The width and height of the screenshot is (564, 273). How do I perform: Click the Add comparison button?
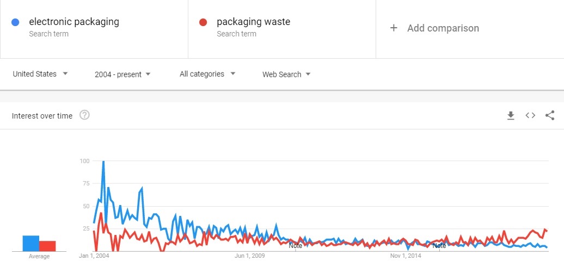click(x=443, y=28)
